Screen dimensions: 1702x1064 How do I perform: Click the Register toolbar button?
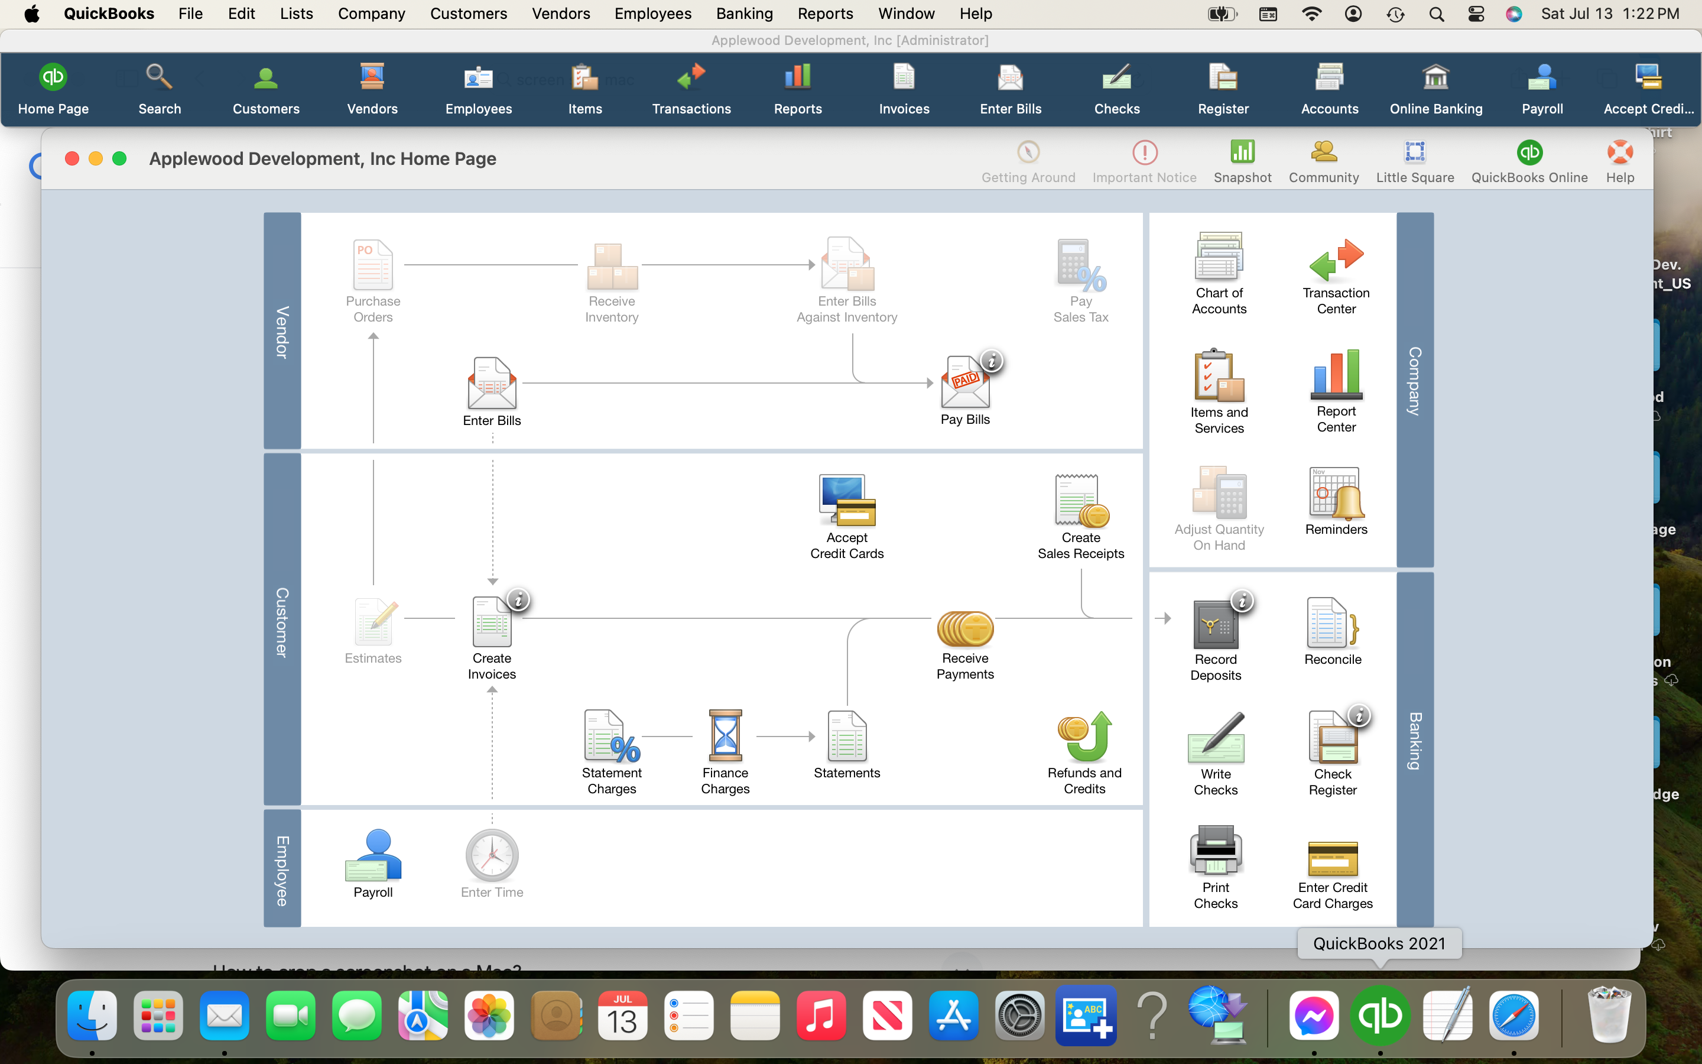[1223, 89]
